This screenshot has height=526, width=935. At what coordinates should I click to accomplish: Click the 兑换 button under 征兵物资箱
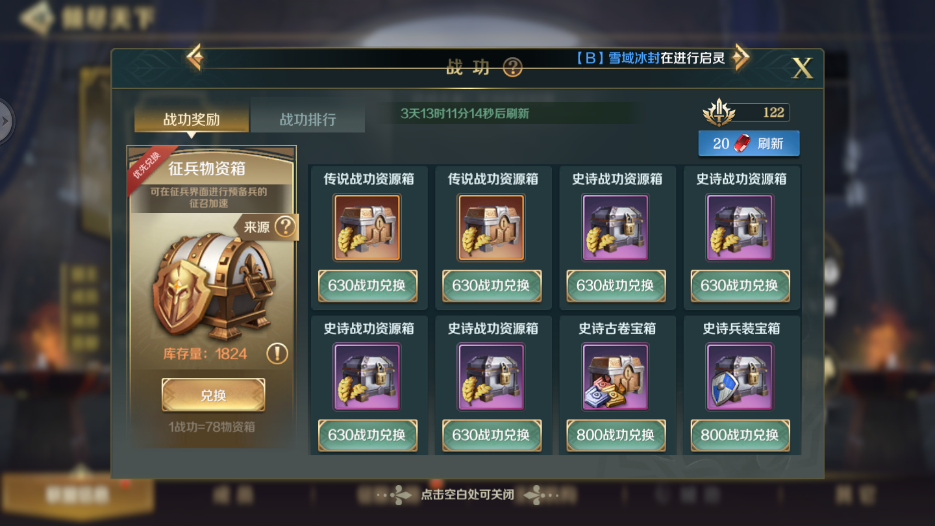[x=213, y=395]
